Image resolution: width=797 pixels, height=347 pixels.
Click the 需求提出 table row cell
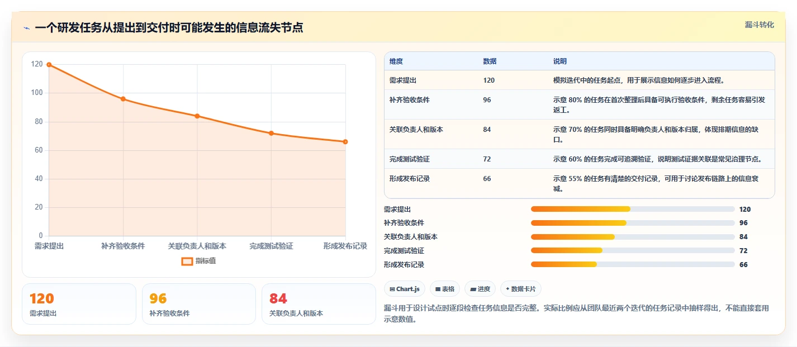click(x=403, y=80)
